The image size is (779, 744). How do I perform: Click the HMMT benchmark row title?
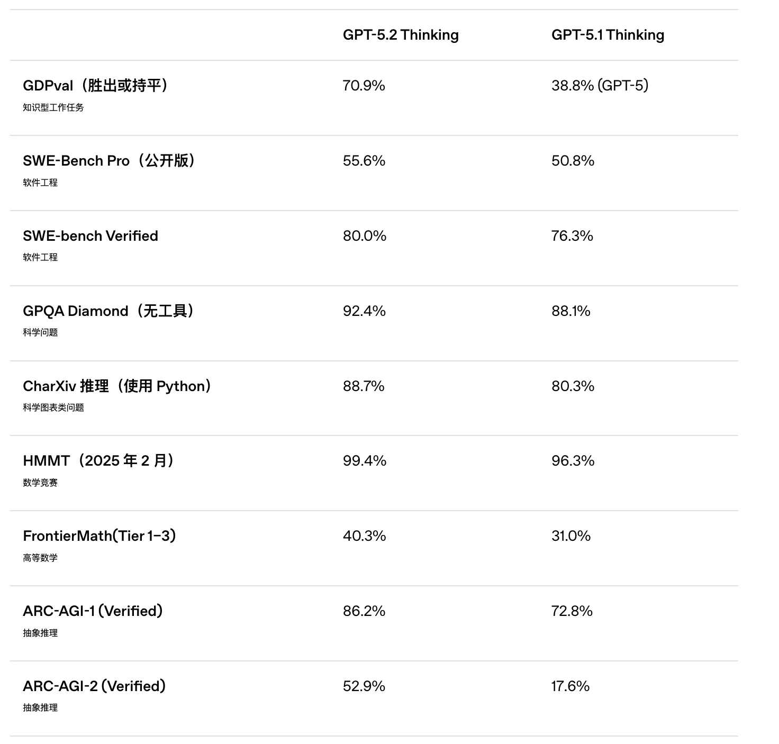tap(98, 461)
